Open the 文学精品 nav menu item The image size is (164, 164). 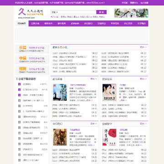(142, 24)
